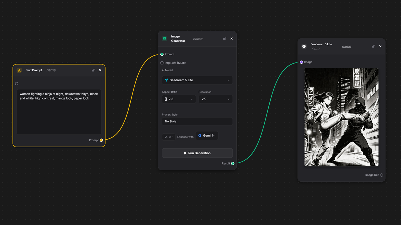Click the No Style prompt style field

click(x=197, y=121)
